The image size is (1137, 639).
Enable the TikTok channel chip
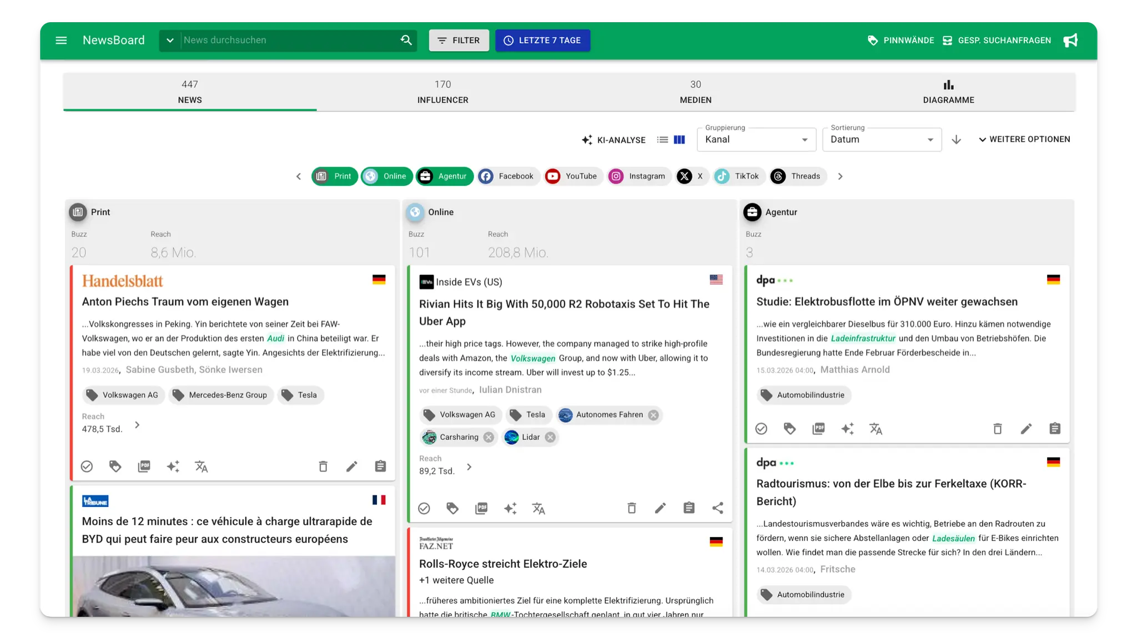(739, 176)
